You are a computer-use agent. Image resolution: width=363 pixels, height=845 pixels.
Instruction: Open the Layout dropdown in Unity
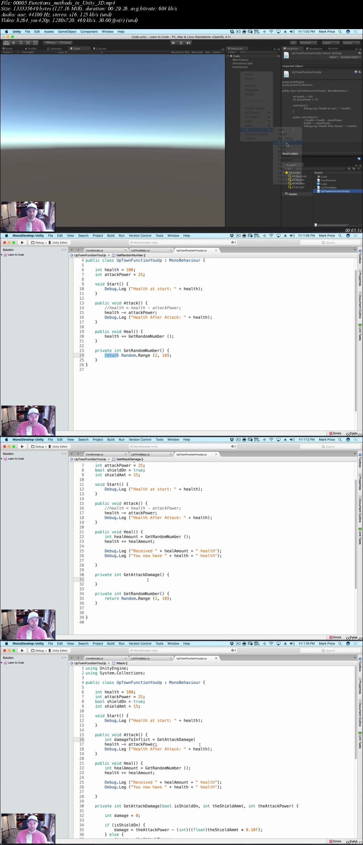pyautogui.click(x=351, y=43)
